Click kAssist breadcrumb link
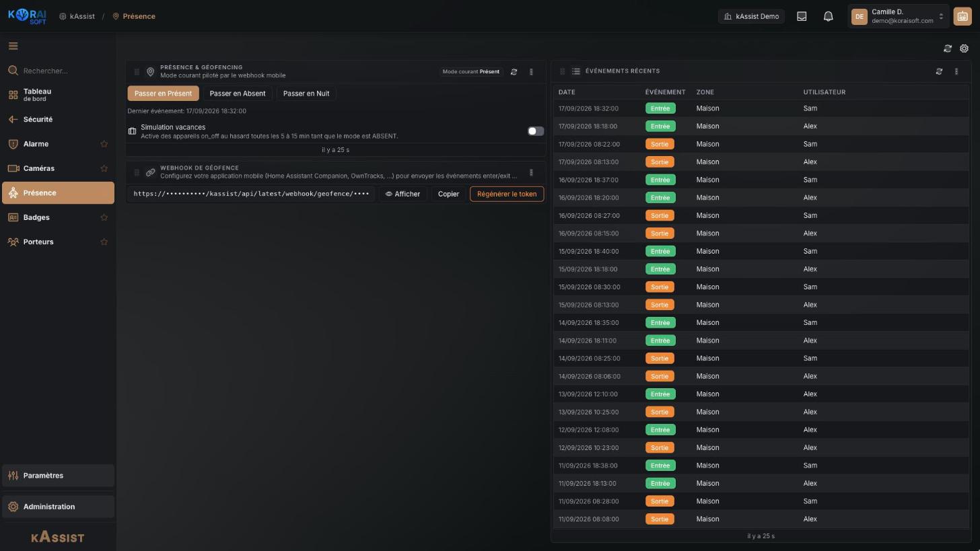 77,16
